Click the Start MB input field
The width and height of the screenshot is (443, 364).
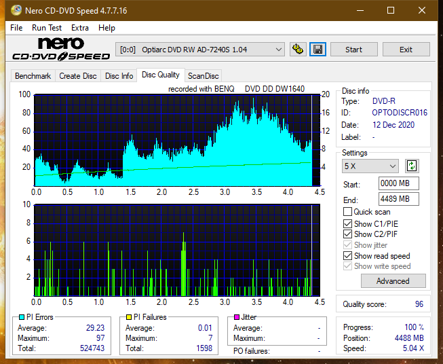click(x=398, y=183)
